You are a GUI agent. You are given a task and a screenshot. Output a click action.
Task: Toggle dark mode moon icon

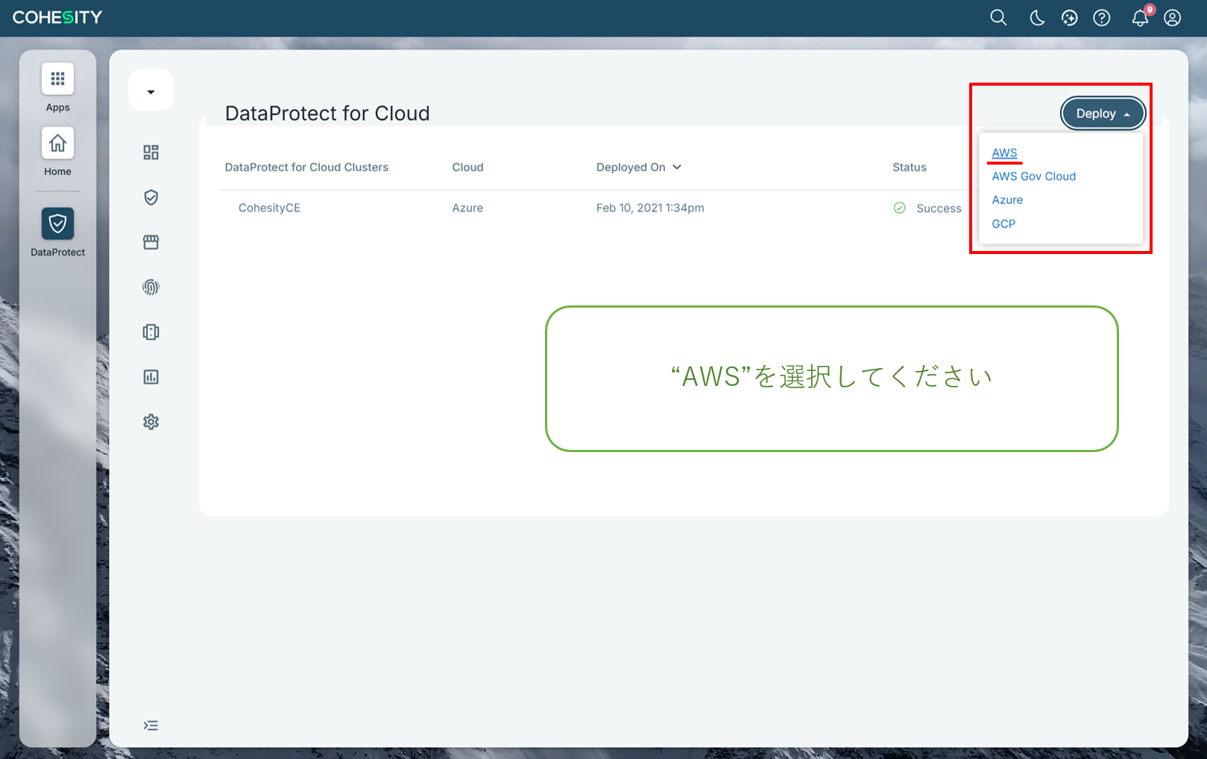1036,18
